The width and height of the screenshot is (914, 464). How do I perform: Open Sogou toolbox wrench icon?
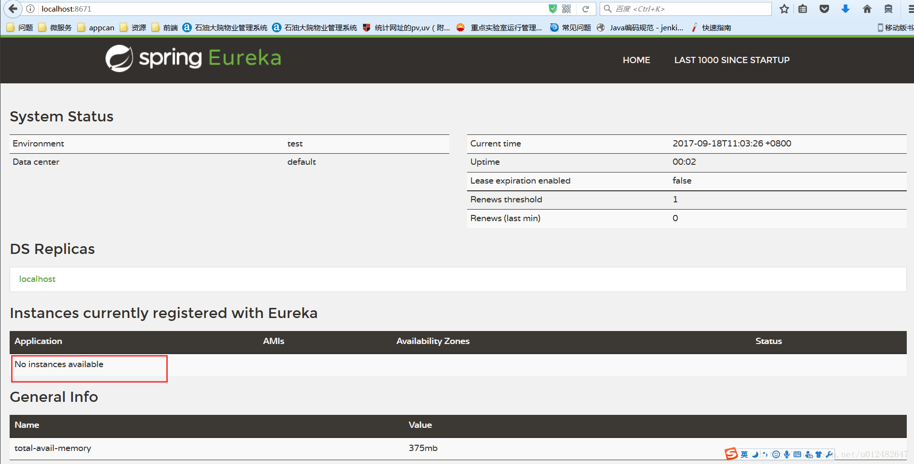[x=829, y=454]
